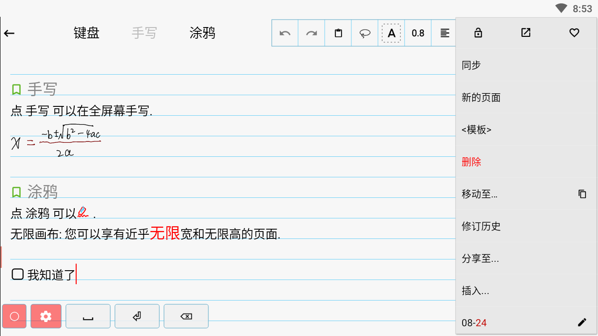Check the Wi-Fi status icon
This screenshot has width=598, height=336.
pos(561,8)
